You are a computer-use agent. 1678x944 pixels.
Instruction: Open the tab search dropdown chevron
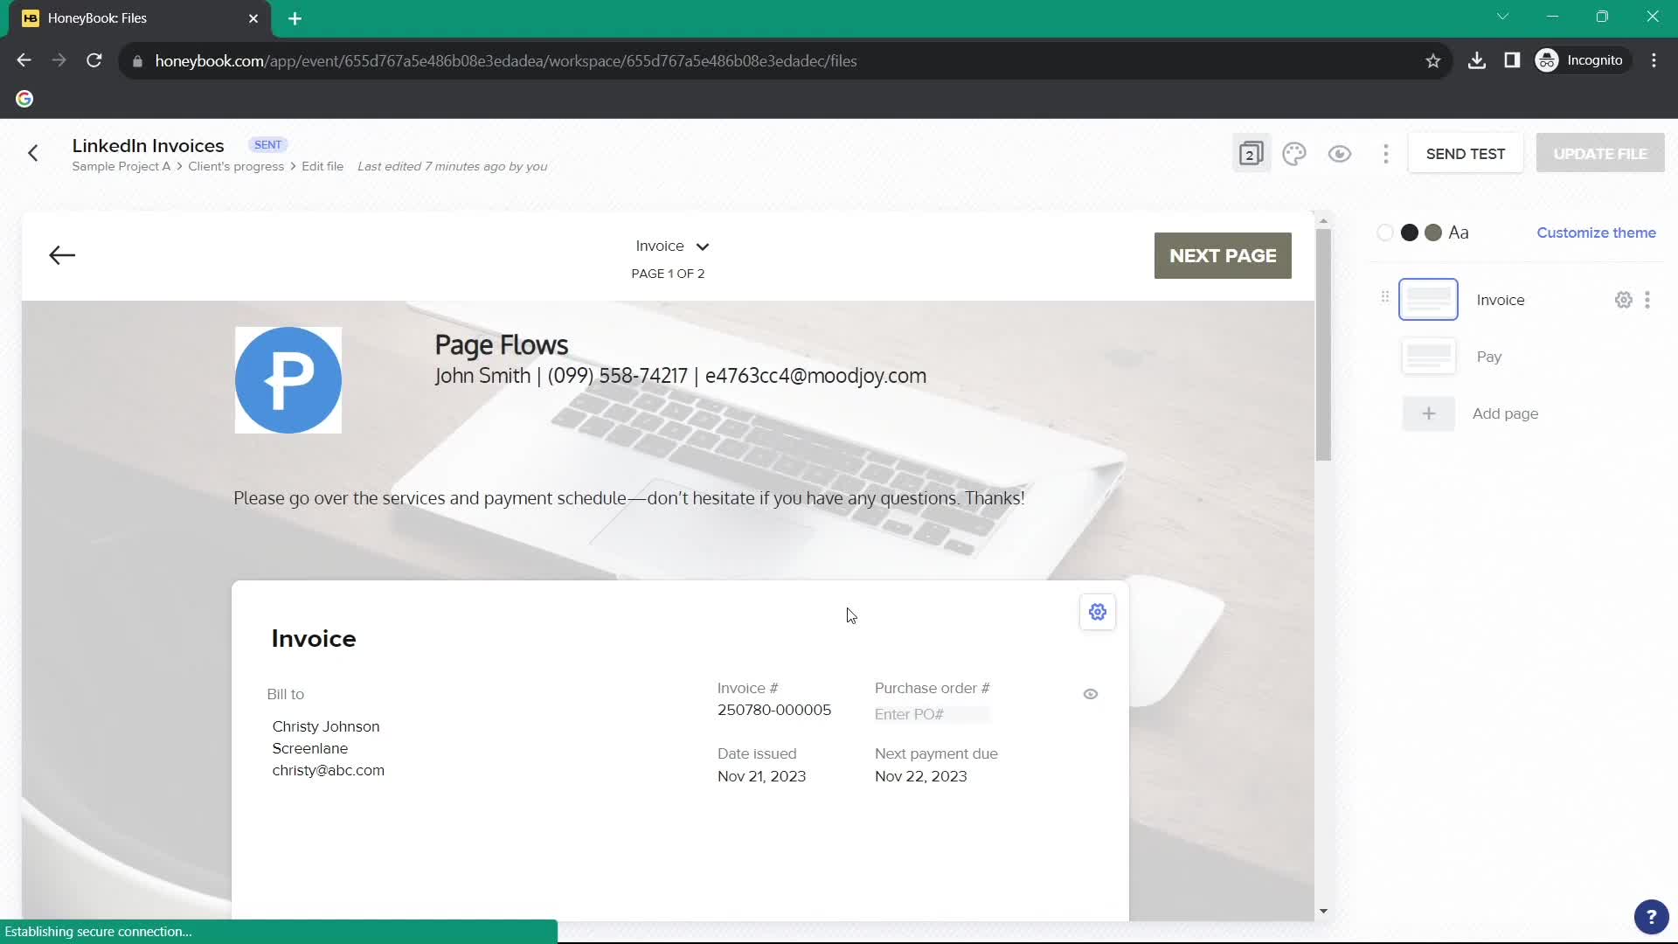click(1502, 17)
